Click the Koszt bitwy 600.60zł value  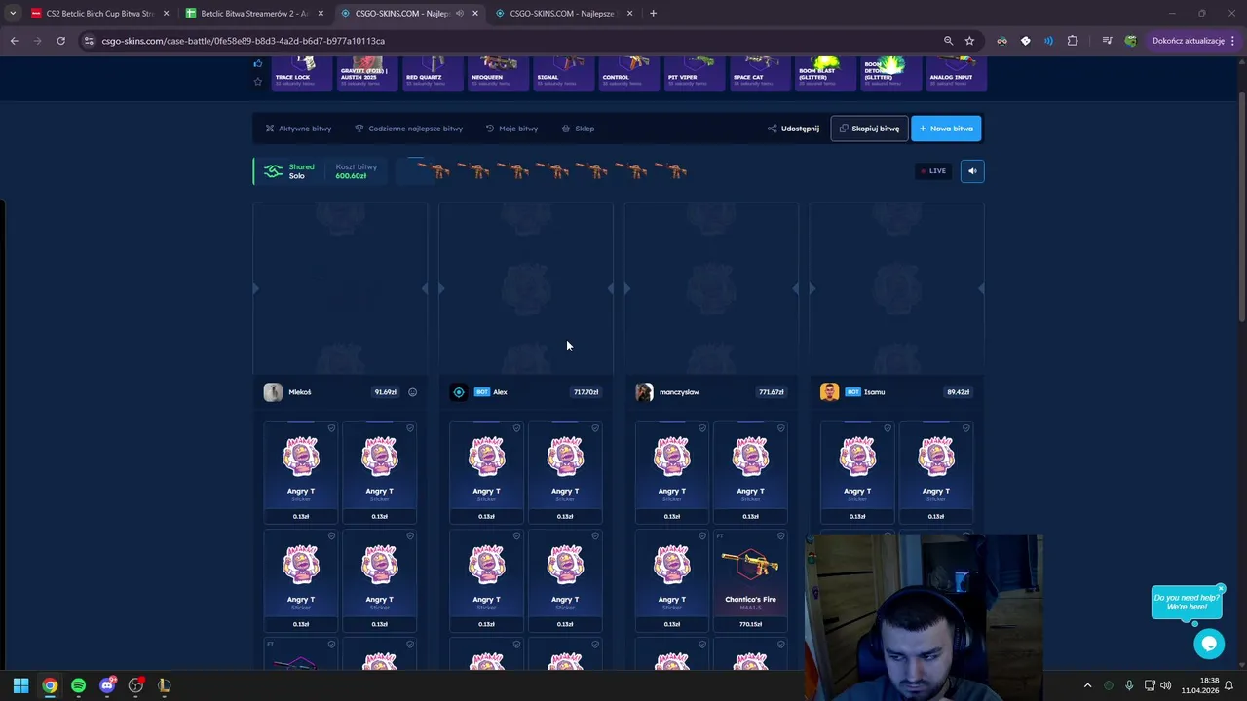click(x=351, y=176)
